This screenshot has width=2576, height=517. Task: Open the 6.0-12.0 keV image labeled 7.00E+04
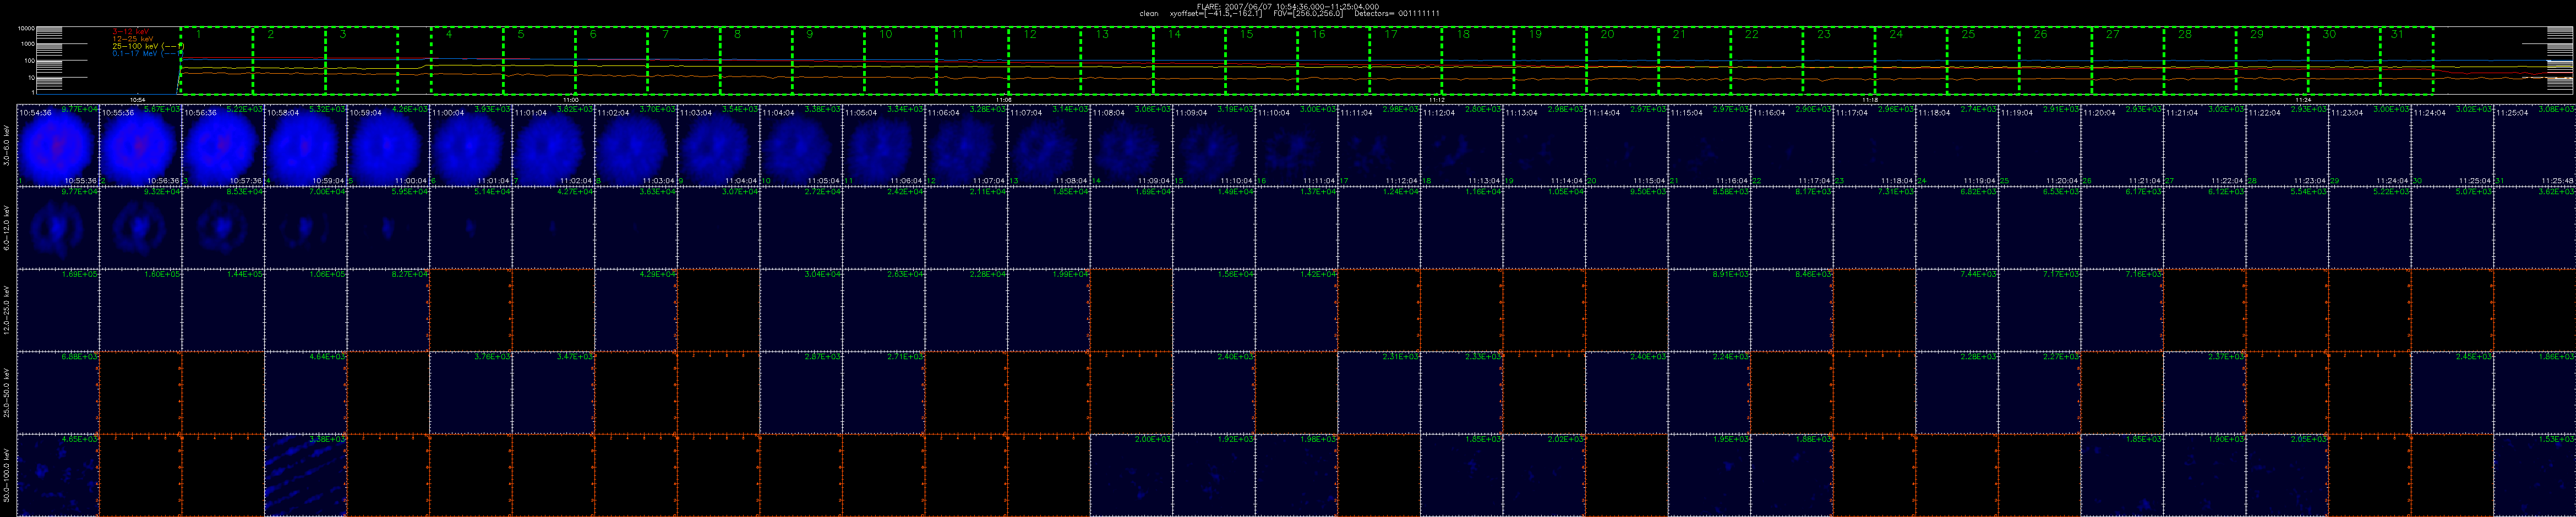[306, 227]
